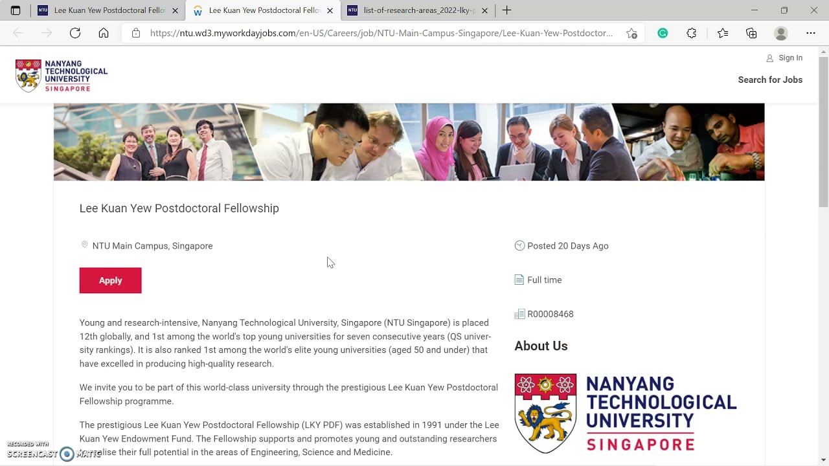The image size is (829, 466).
Task: Open Search for Jobs
Action: pos(770,80)
